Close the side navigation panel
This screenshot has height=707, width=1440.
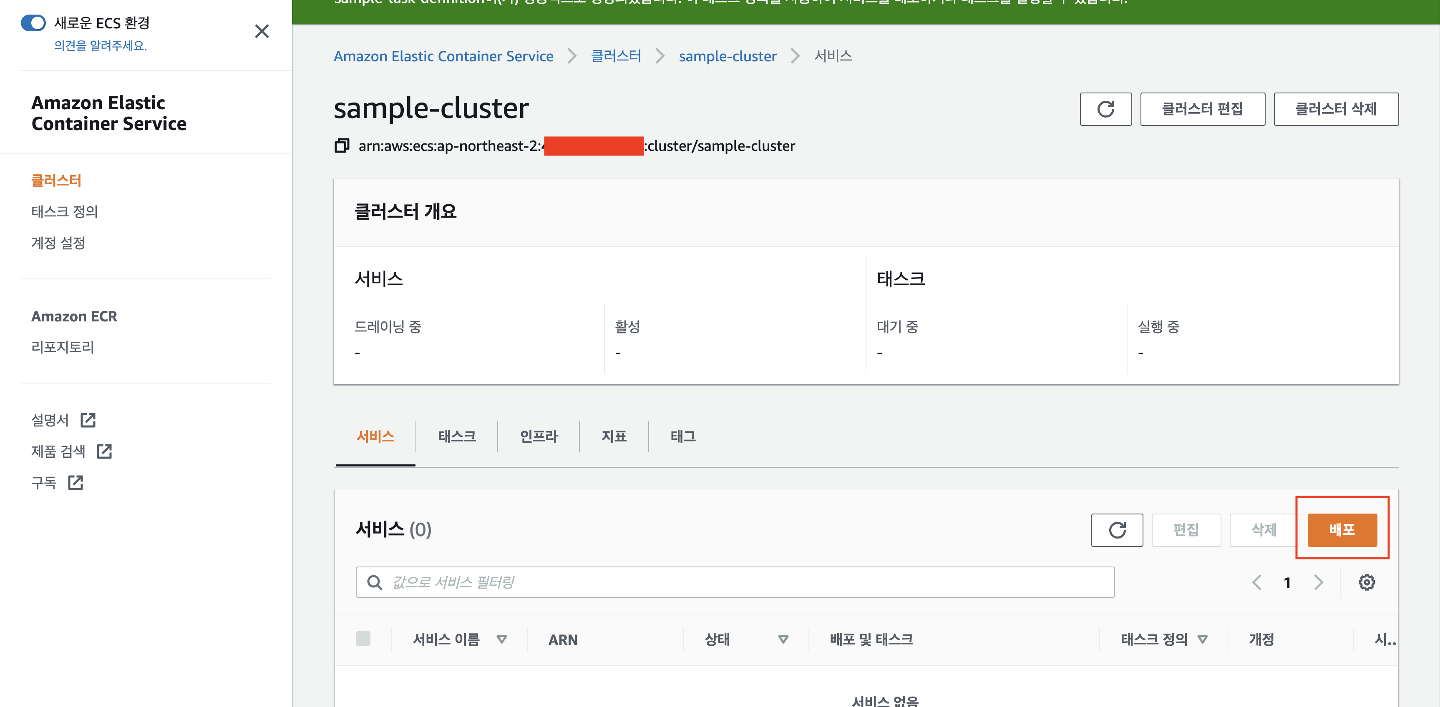[262, 31]
